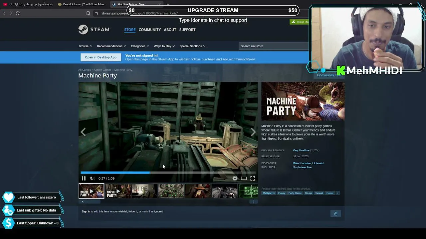Open the HIDE screenshot thumbnail
426x239 pixels.
[144, 191]
